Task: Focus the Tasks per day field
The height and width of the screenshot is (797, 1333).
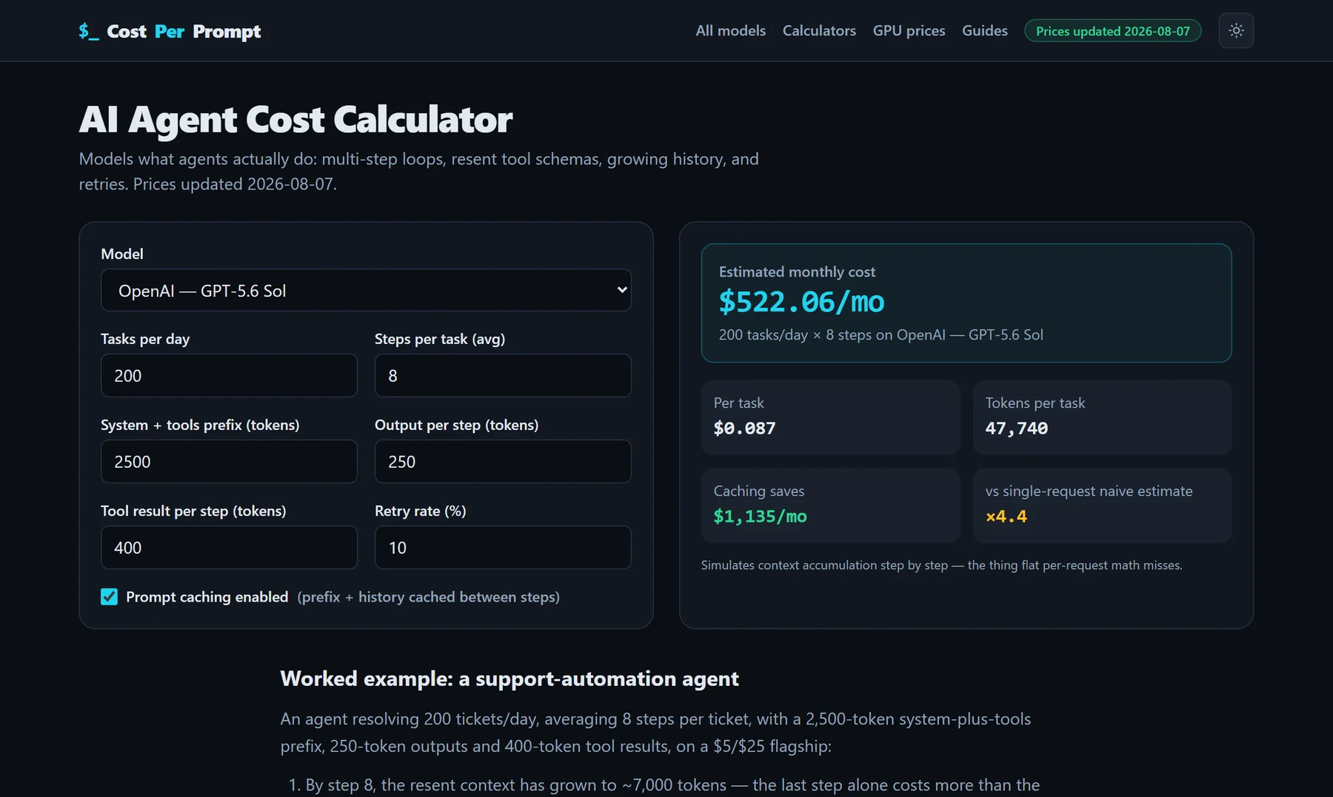Action: pos(229,375)
